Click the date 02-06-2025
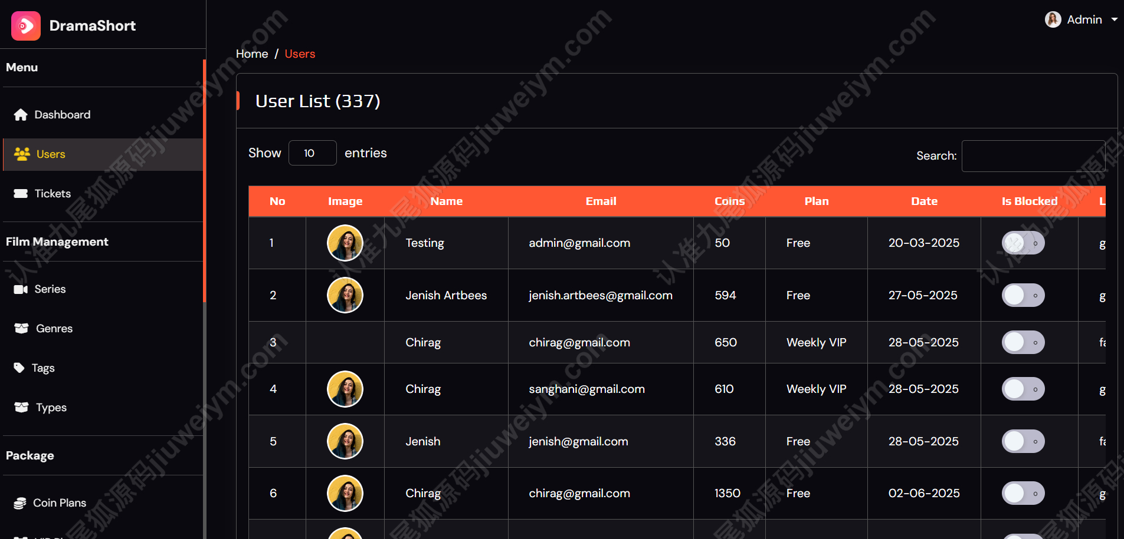 (x=924, y=493)
